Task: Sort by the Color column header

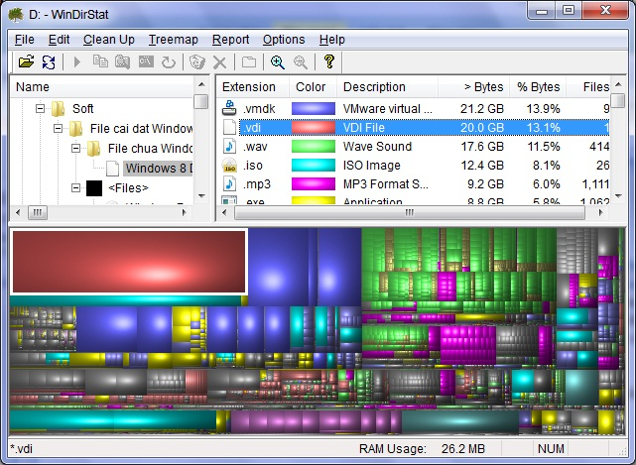Action: [x=313, y=87]
